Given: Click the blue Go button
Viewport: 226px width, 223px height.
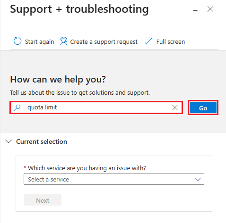Looking at the screenshot, I should click(x=203, y=107).
